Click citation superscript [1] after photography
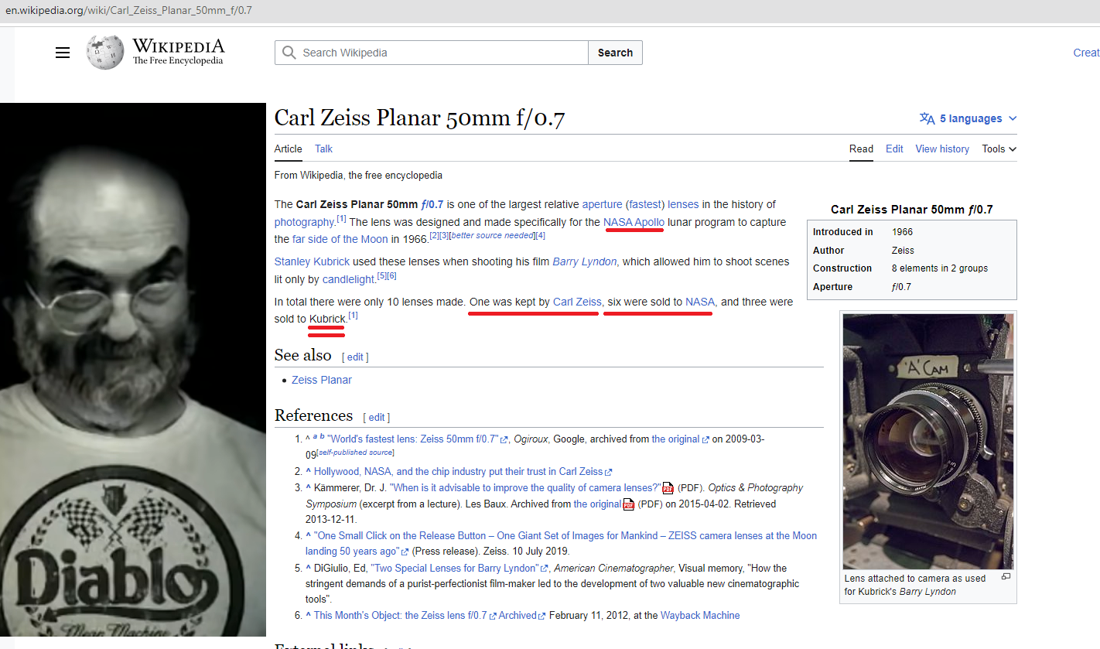Viewport: 1100px width, 649px height. pos(341,218)
